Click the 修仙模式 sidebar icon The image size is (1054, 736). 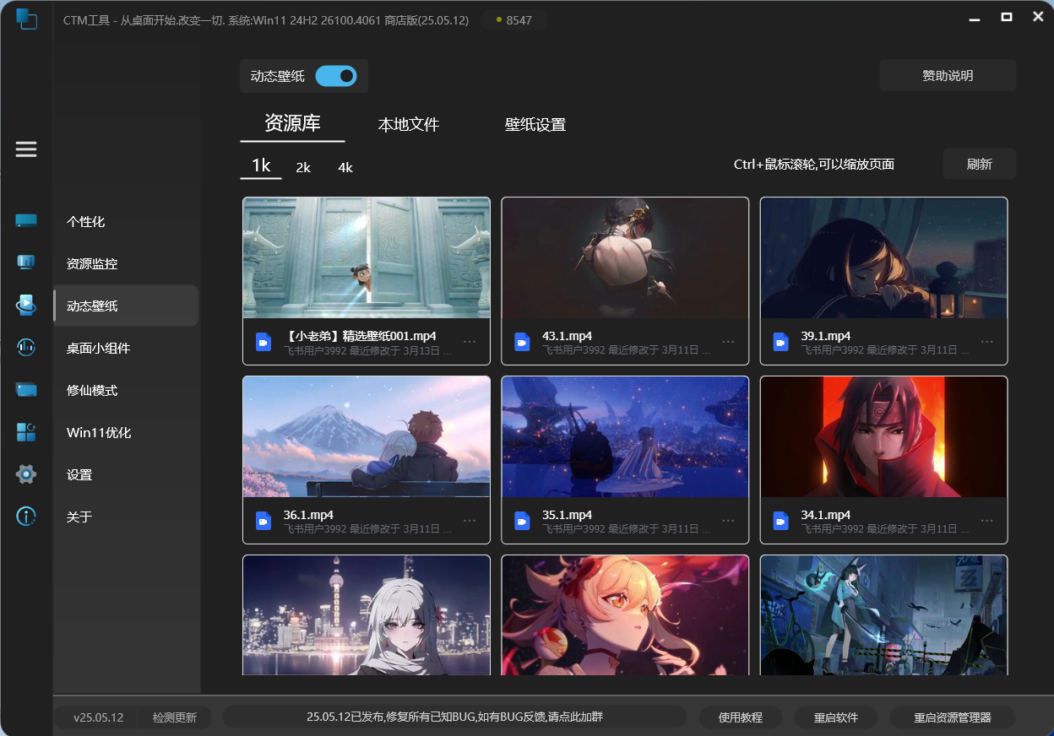tap(26, 390)
